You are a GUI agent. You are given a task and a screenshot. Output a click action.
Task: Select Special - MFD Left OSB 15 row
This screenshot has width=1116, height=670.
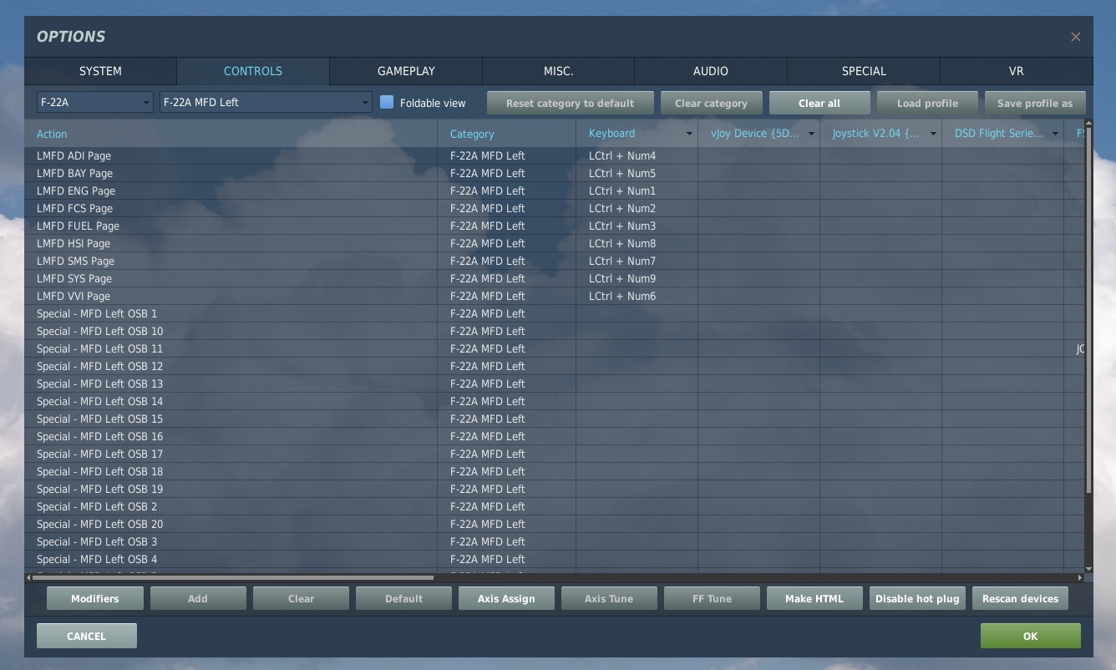coord(554,419)
